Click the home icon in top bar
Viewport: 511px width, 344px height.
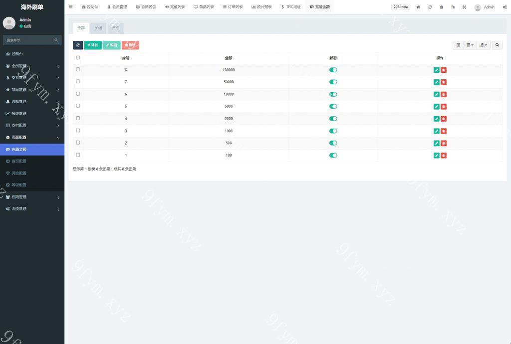(418, 7)
